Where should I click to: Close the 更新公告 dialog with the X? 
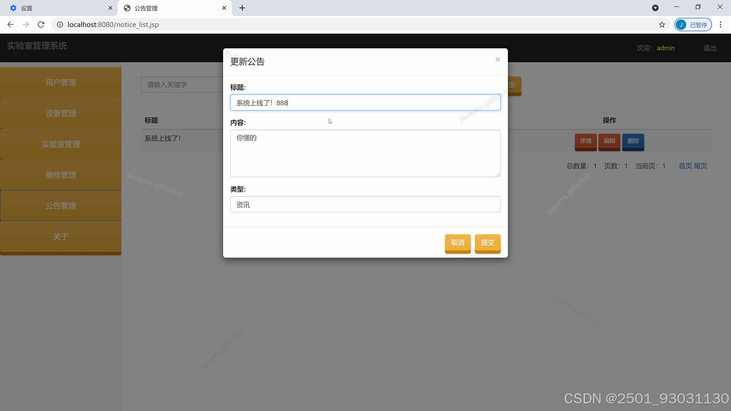click(497, 59)
